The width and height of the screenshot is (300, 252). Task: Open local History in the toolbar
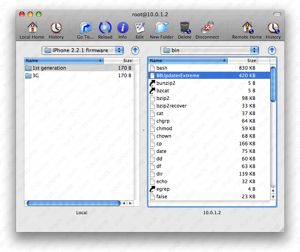56,28
